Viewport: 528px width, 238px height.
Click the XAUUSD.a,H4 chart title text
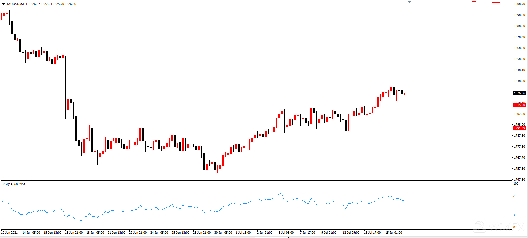click(x=16, y=4)
